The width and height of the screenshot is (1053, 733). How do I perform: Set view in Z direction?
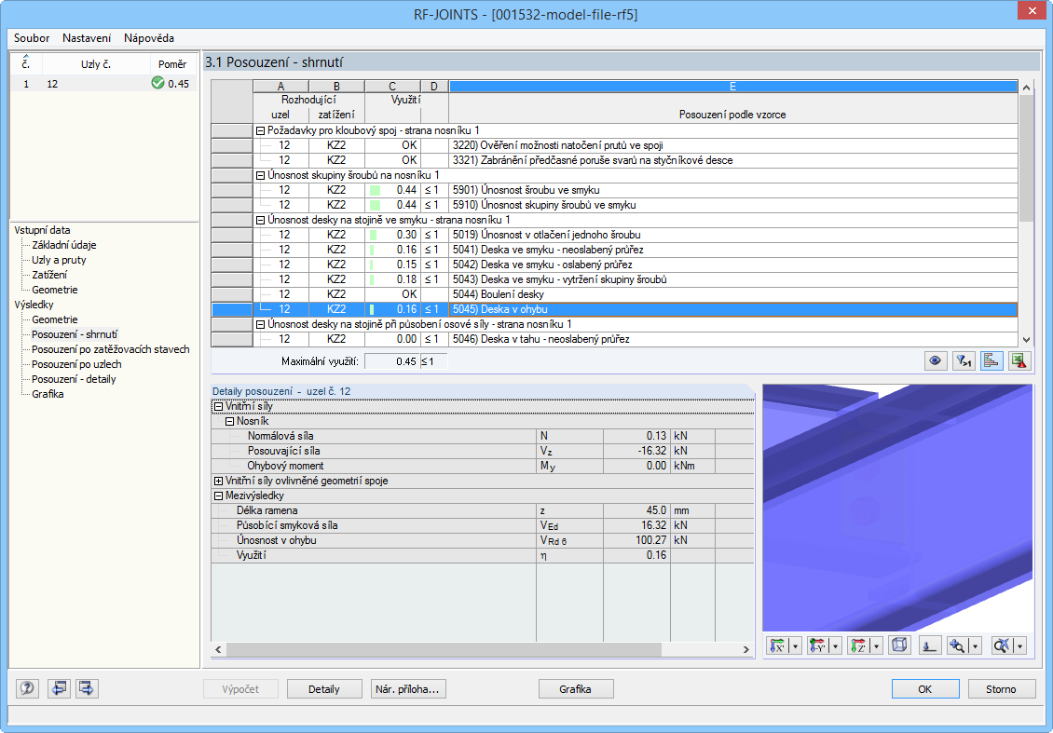[x=858, y=646]
